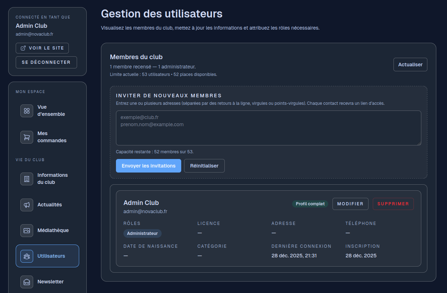Select Médiathèque menu label
Screen dimensions: 447x293
(x=53, y=231)
